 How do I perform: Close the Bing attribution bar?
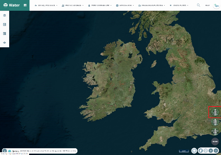(x=4, y=151)
